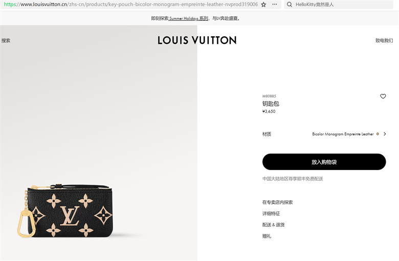Expand material options chevron arrow
Screen dimensions: 399x261
385,134
